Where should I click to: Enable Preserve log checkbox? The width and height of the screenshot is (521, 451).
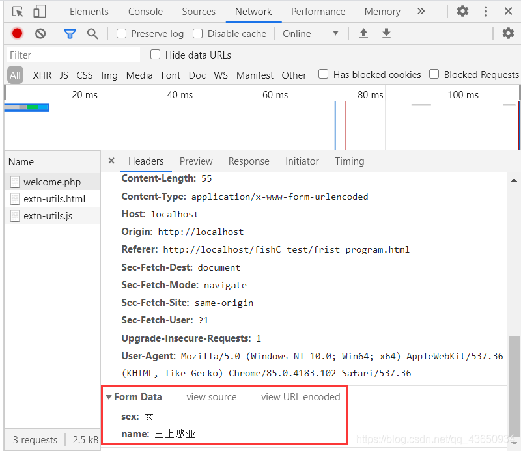(x=121, y=34)
